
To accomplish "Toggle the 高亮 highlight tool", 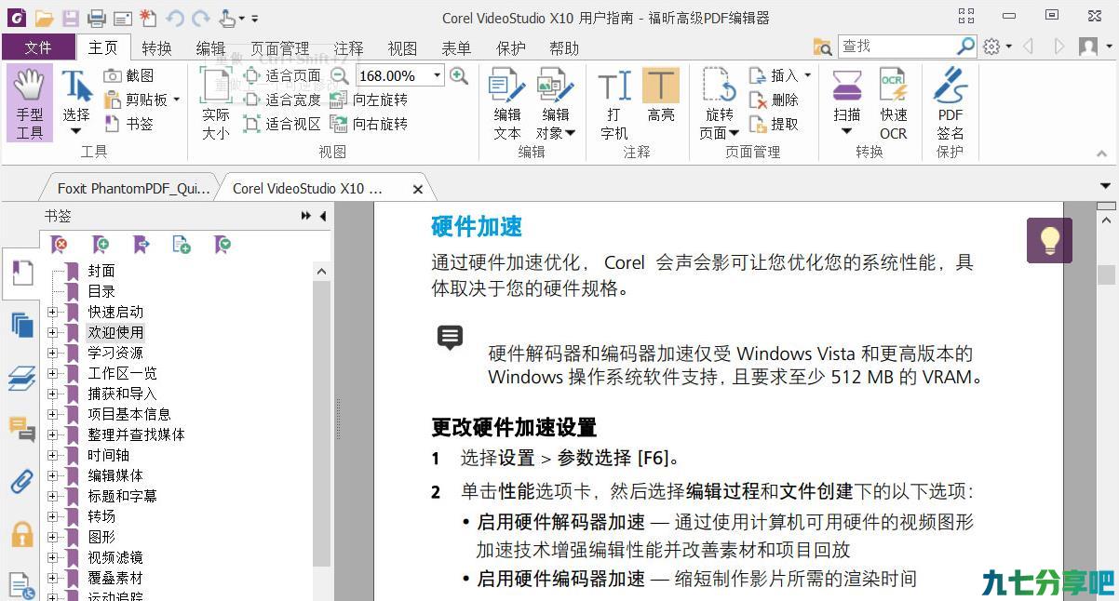I will [661, 94].
